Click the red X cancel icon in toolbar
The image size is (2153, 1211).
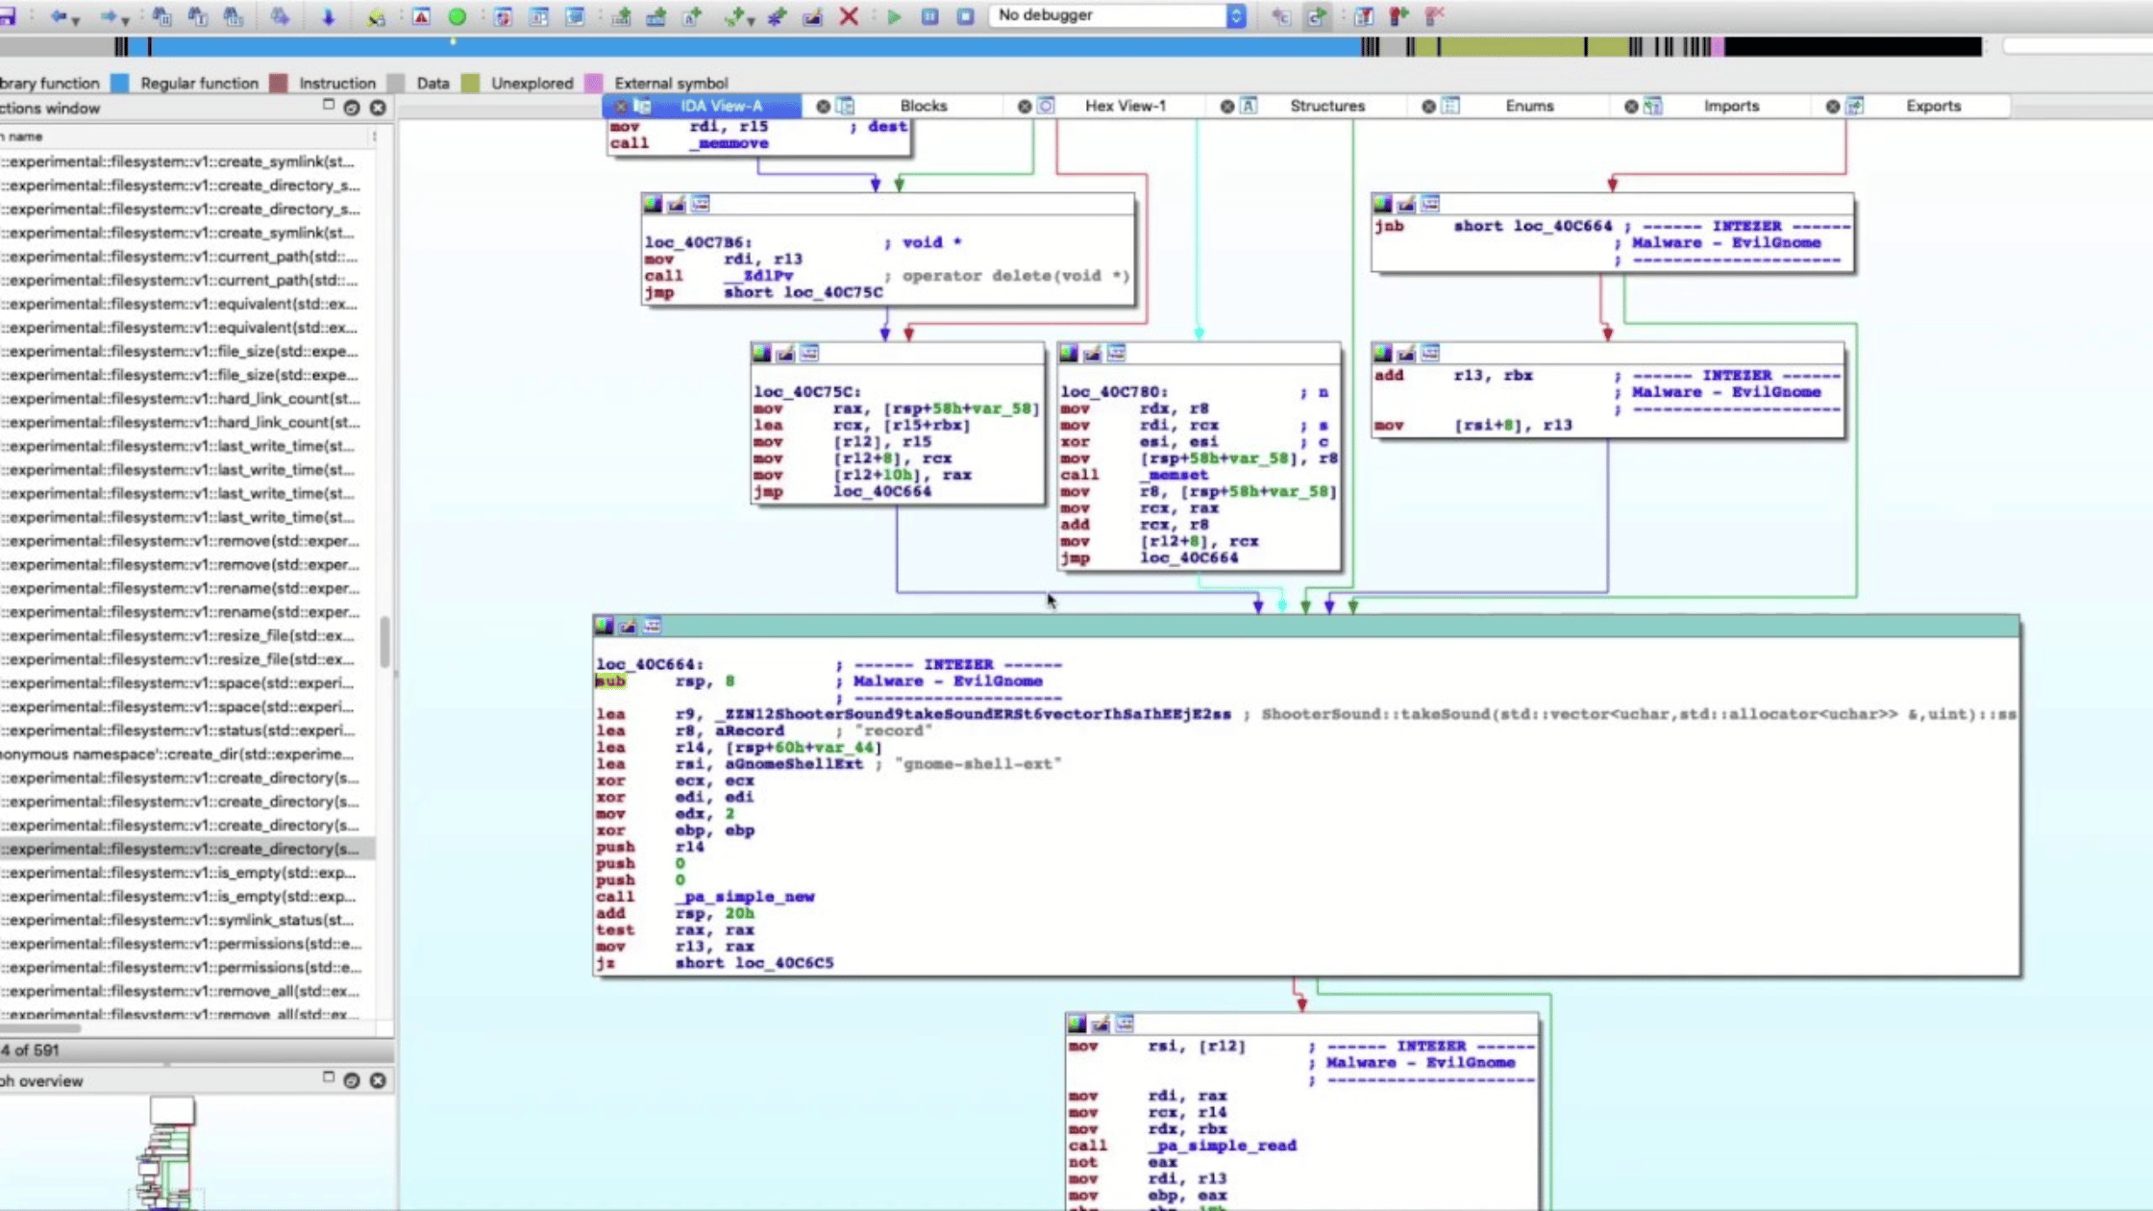point(849,16)
